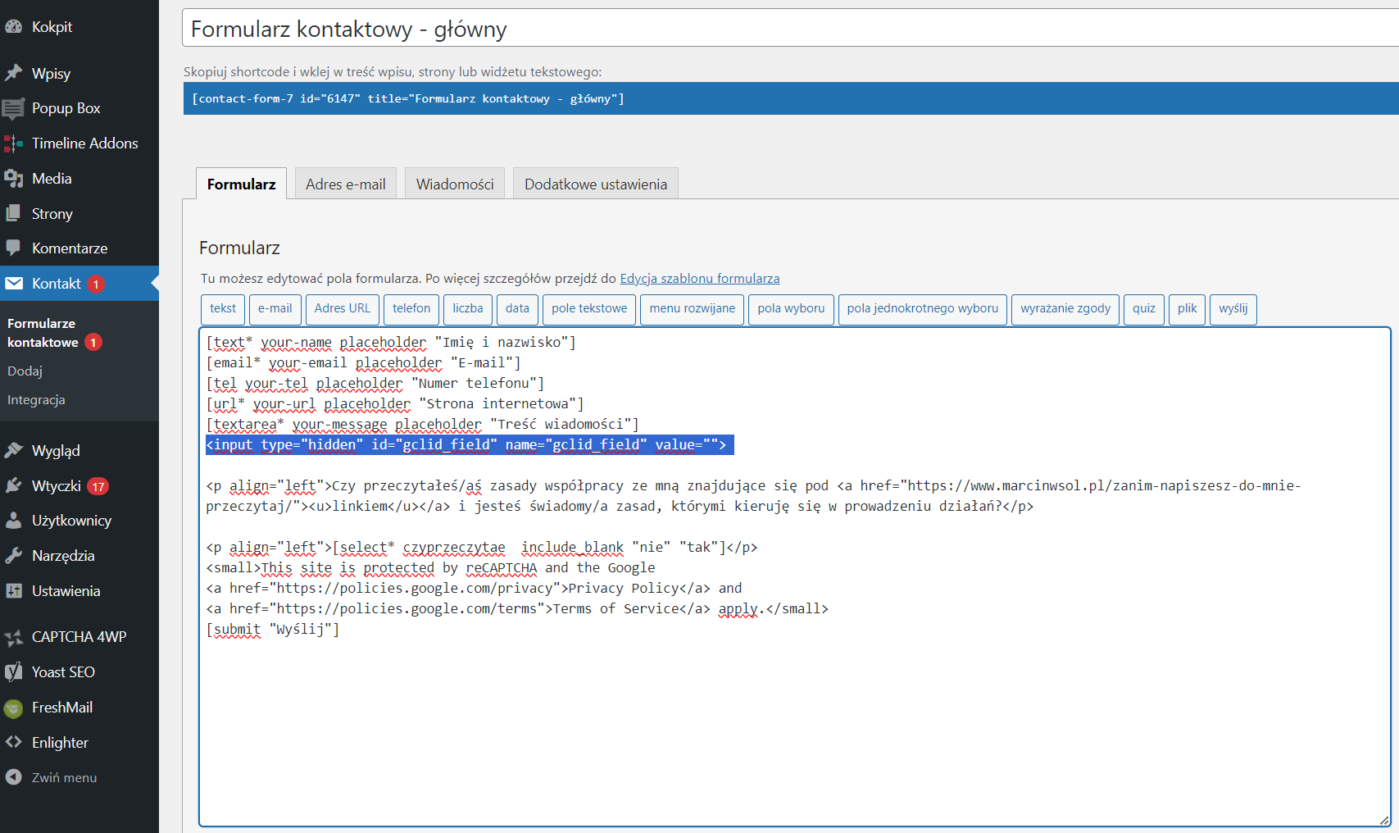Insert an e-mail field tag
1399x833 pixels.
pyautogui.click(x=275, y=309)
